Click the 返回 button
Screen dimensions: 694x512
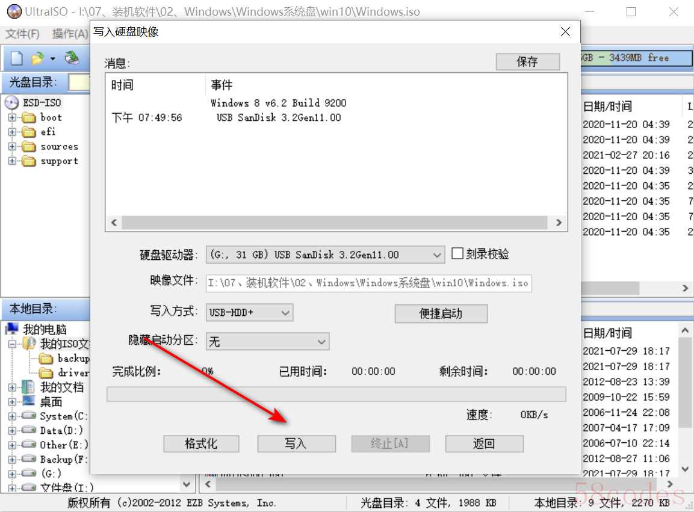coord(484,443)
